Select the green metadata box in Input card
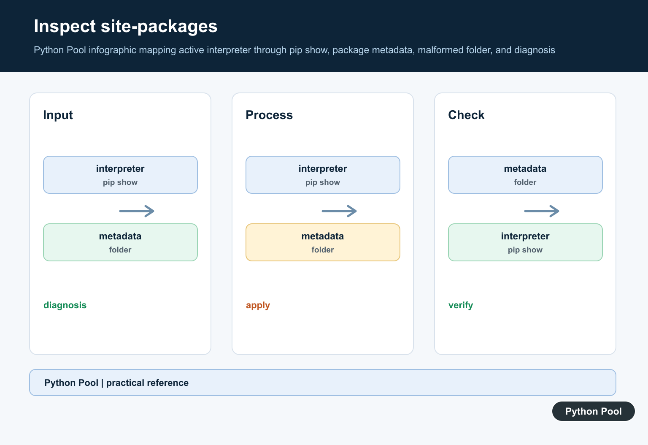Image resolution: width=648 pixels, height=445 pixels. (120, 242)
